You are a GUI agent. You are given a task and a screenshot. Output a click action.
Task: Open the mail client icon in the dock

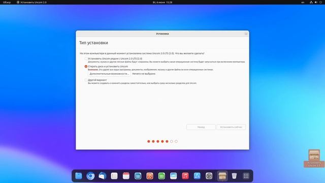(x=103, y=176)
